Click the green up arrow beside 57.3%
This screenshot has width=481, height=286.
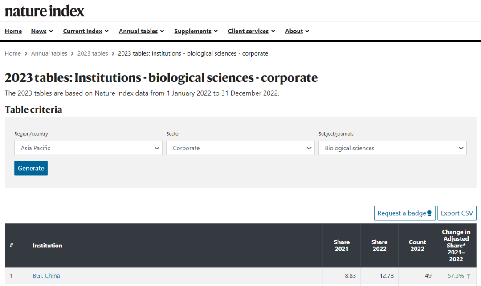coord(469,276)
